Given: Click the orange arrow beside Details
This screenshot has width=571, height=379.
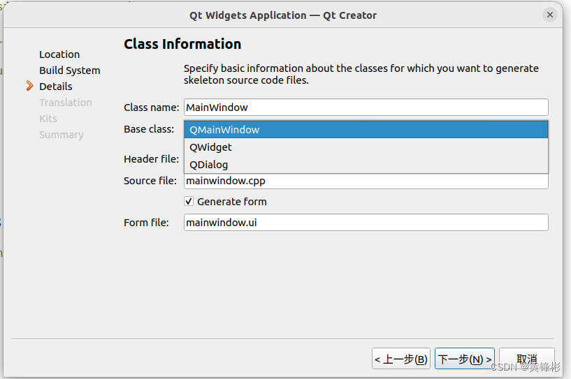Looking at the screenshot, I should [29, 86].
